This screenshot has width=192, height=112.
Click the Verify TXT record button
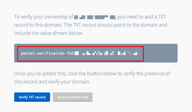tap(32, 97)
